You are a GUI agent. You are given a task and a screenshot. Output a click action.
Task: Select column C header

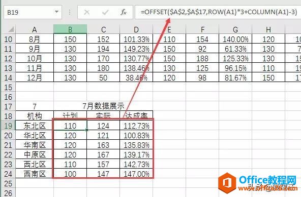103,29
